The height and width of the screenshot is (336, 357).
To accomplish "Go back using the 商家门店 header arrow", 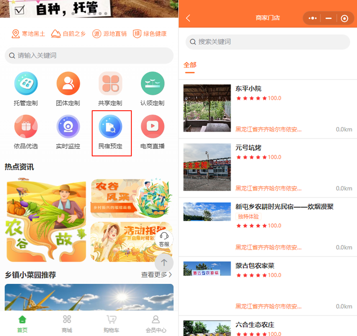I will pyautogui.click(x=188, y=18).
